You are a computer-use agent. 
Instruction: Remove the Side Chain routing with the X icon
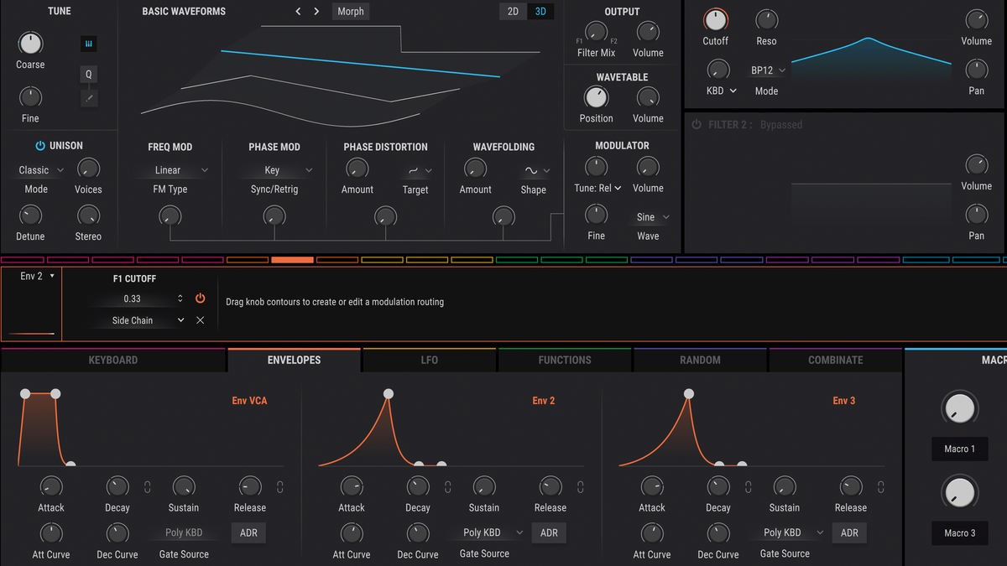tap(199, 319)
